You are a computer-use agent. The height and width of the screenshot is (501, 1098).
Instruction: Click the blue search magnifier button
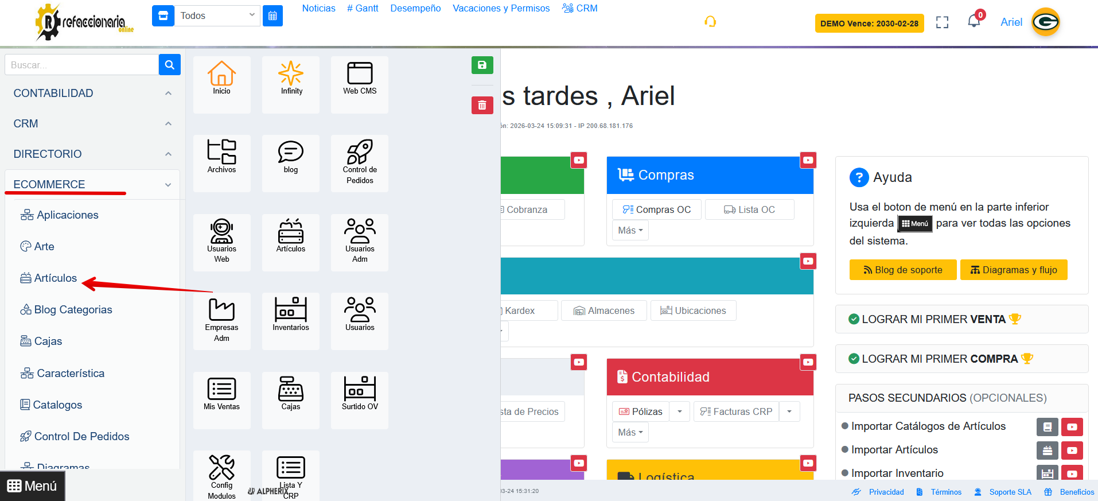pyautogui.click(x=169, y=65)
